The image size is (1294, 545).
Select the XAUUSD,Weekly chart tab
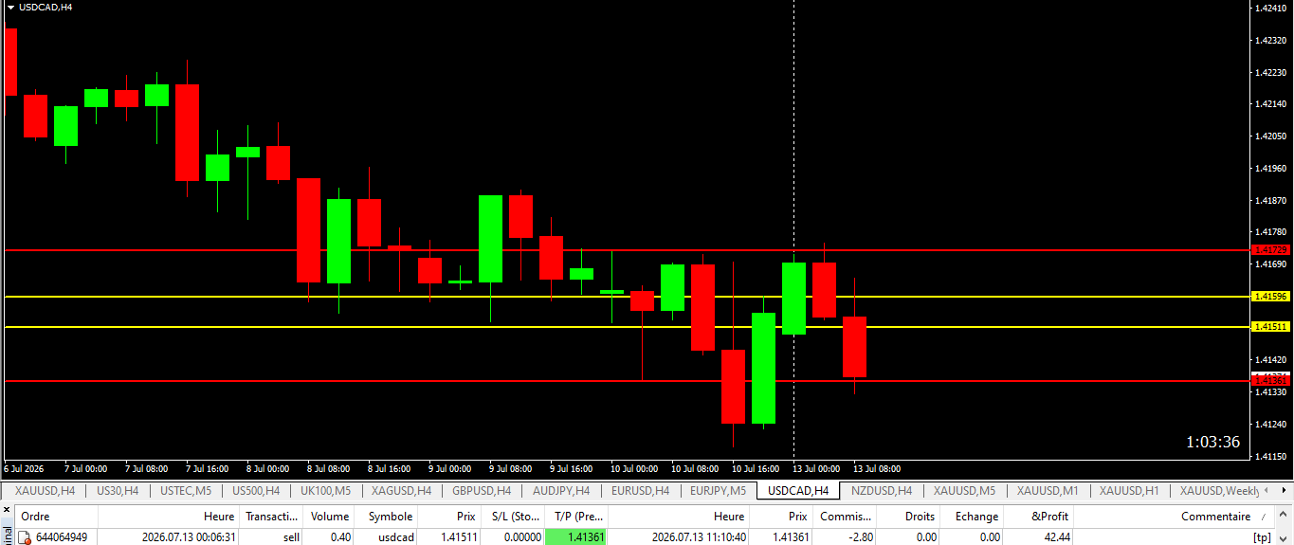tap(1220, 490)
